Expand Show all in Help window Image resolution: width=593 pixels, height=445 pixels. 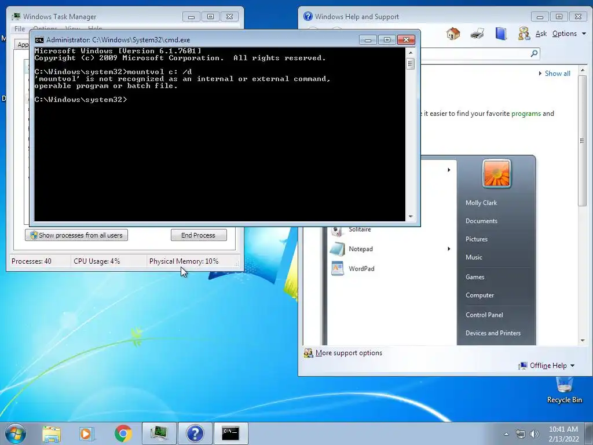point(554,74)
